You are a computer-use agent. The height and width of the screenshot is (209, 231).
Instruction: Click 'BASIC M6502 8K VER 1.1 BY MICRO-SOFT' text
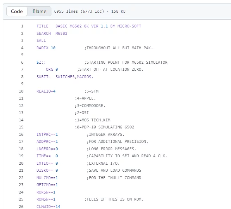[98, 26]
